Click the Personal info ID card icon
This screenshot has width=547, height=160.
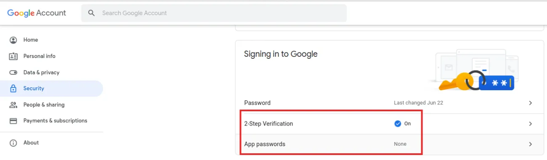point(13,56)
